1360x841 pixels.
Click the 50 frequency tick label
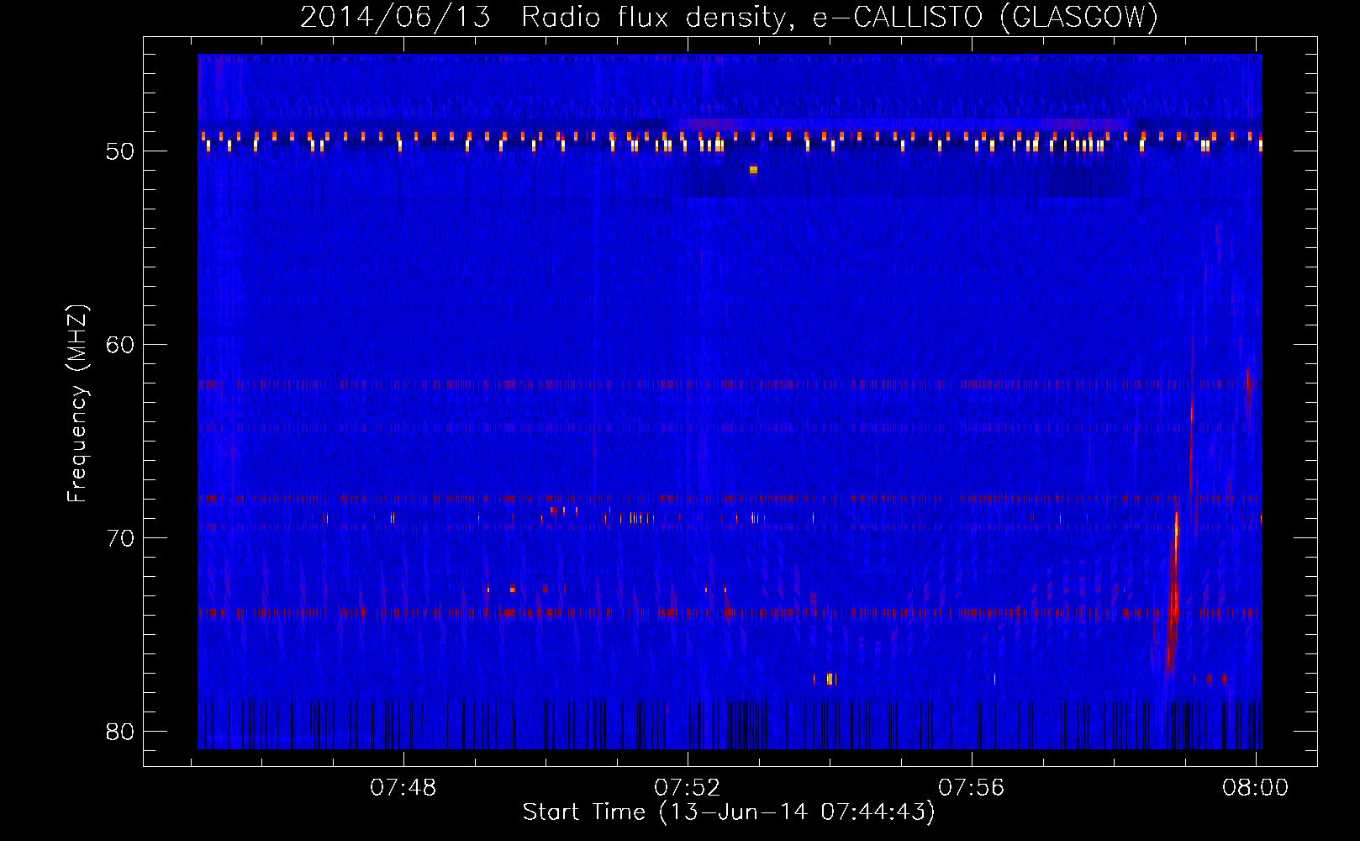121,151
